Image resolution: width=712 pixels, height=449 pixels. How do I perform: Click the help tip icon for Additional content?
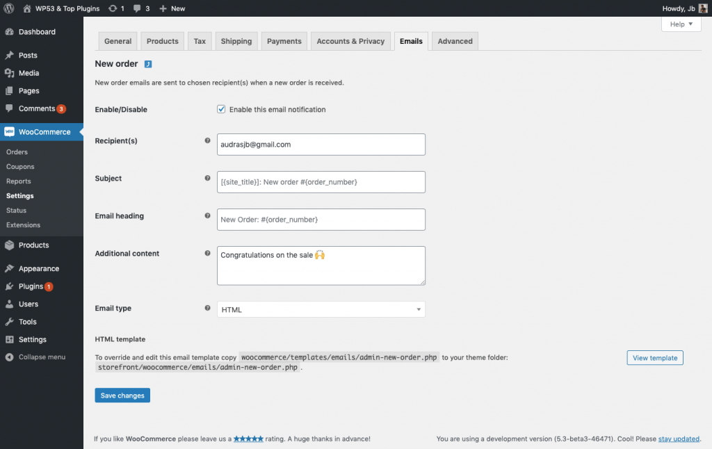click(x=207, y=253)
